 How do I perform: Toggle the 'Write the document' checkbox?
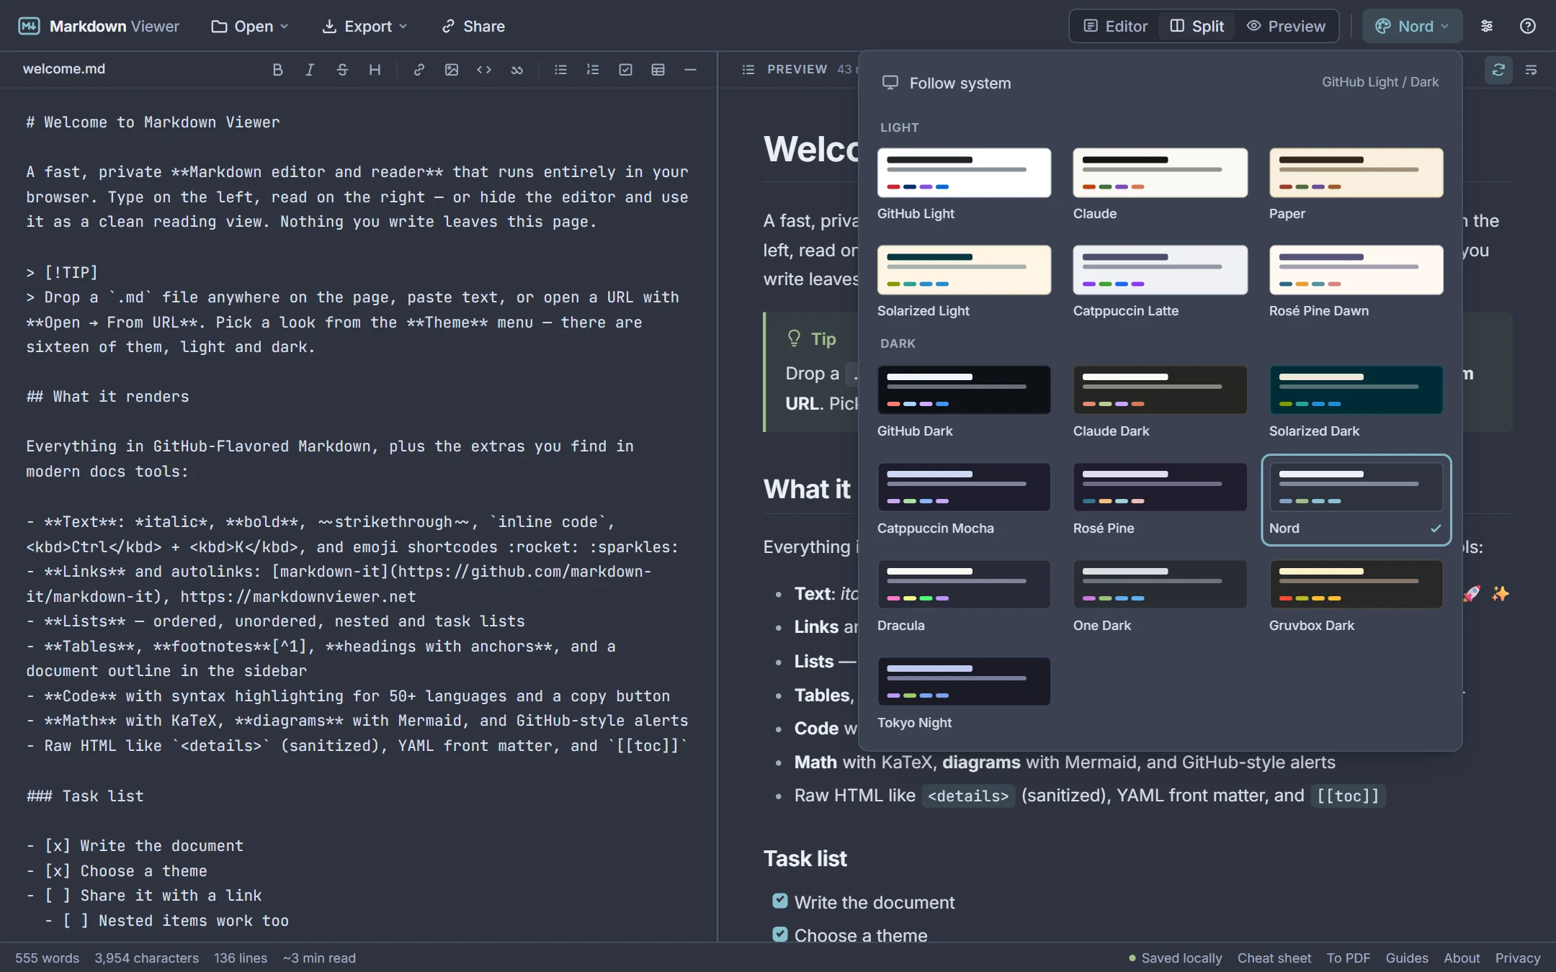[x=780, y=901]
